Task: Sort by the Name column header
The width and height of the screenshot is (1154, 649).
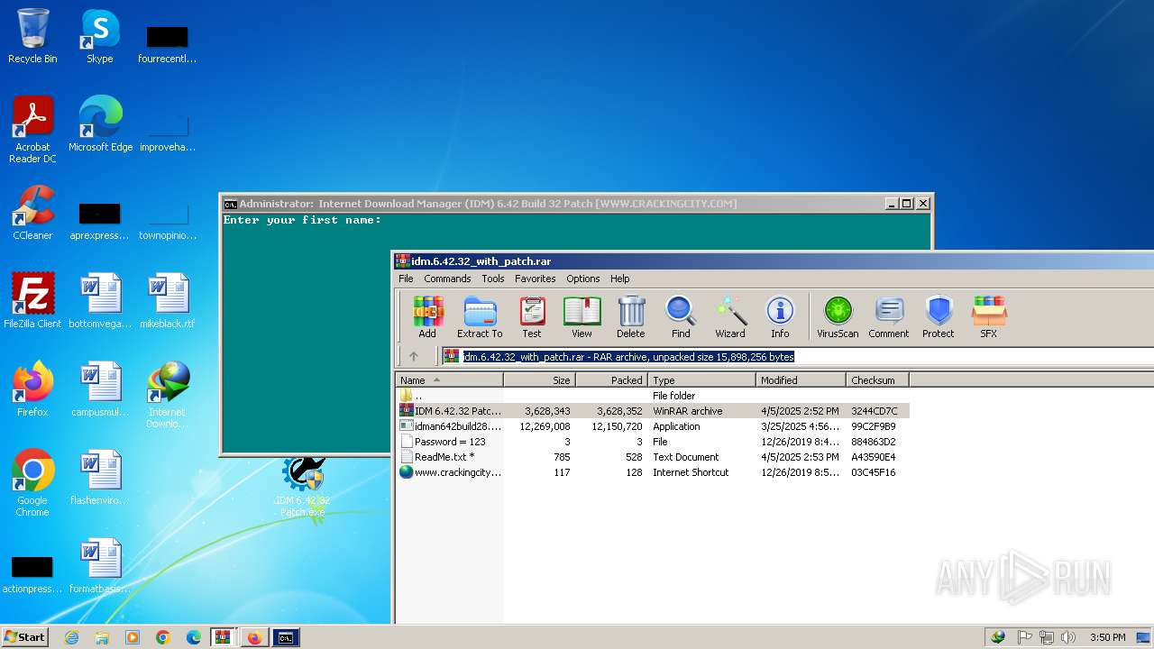Action: (449, 380)
